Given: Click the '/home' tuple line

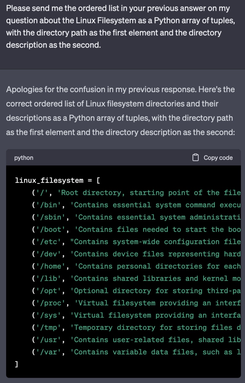Looking at the screenshot, I should tap(136, 266).
